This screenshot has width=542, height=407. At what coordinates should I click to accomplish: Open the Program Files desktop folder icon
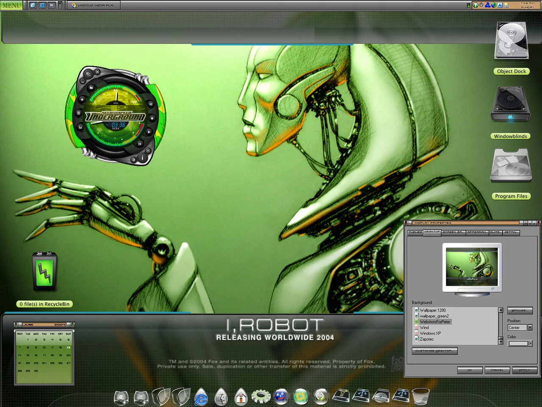click(x=511, y=166)
